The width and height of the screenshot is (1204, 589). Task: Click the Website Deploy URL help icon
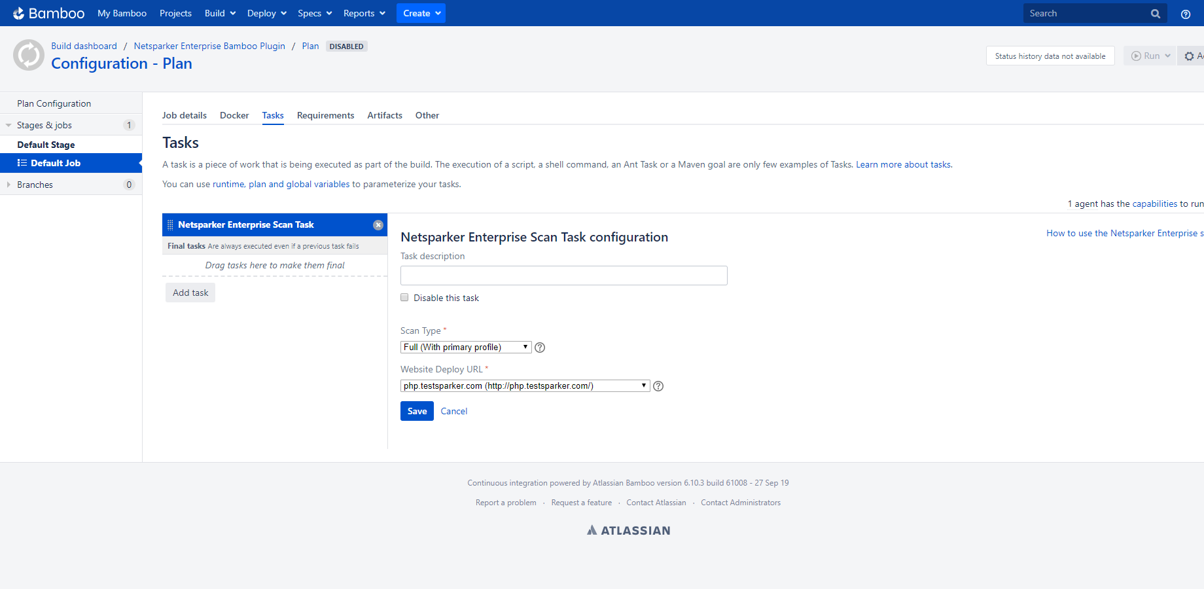click(x=658, y=386)
